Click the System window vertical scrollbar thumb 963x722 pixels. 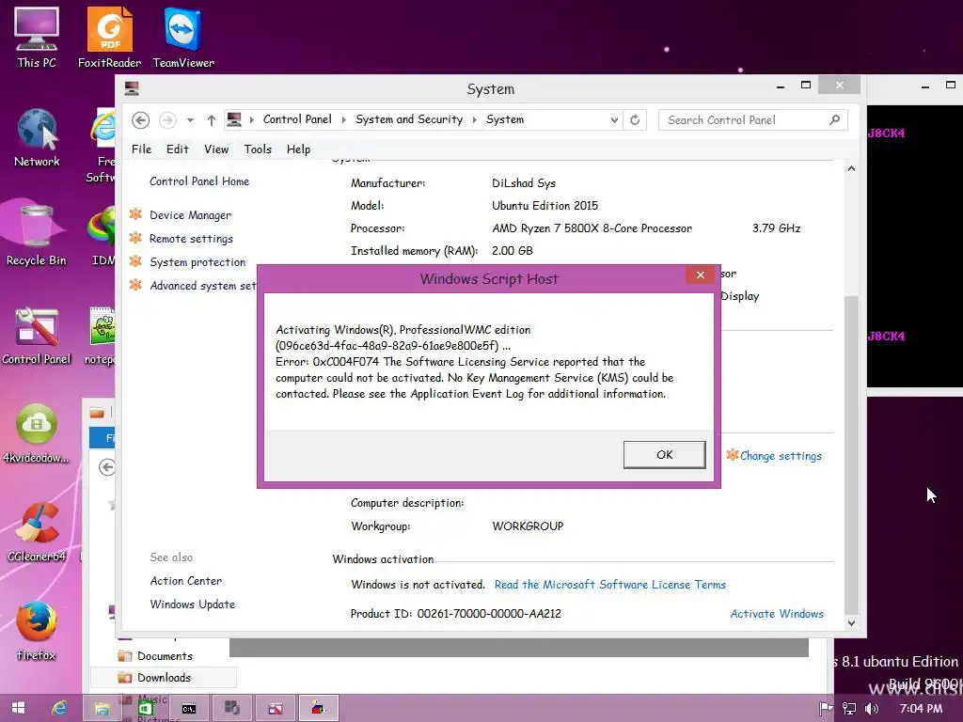coord(851,454)
